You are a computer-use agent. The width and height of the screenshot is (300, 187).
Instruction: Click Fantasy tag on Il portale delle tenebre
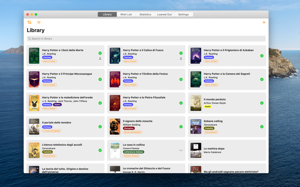coord(47,127)
